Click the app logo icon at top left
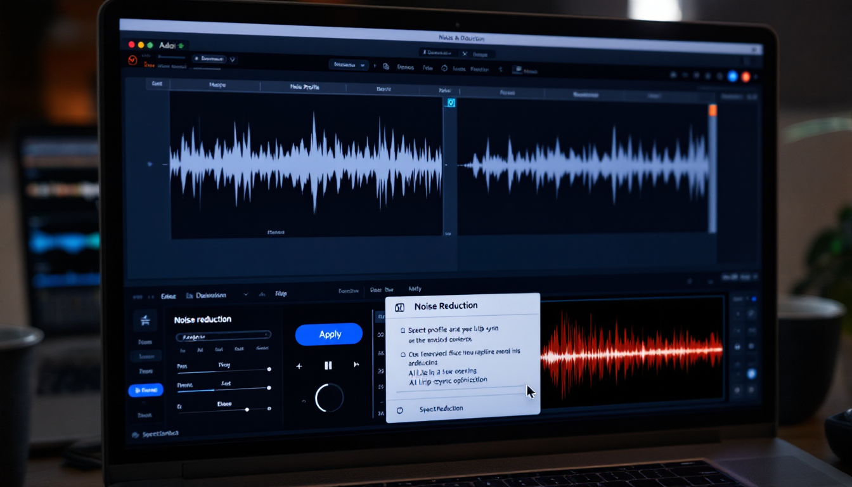 pos(131,60)
